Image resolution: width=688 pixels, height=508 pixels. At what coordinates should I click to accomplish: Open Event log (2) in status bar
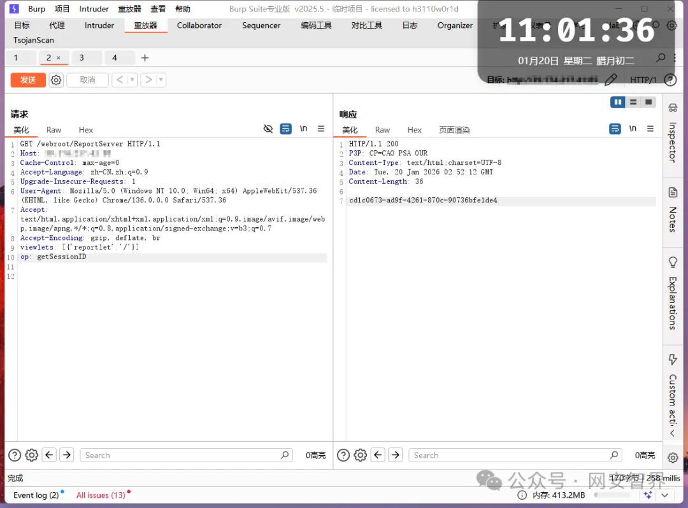[36, 495]
